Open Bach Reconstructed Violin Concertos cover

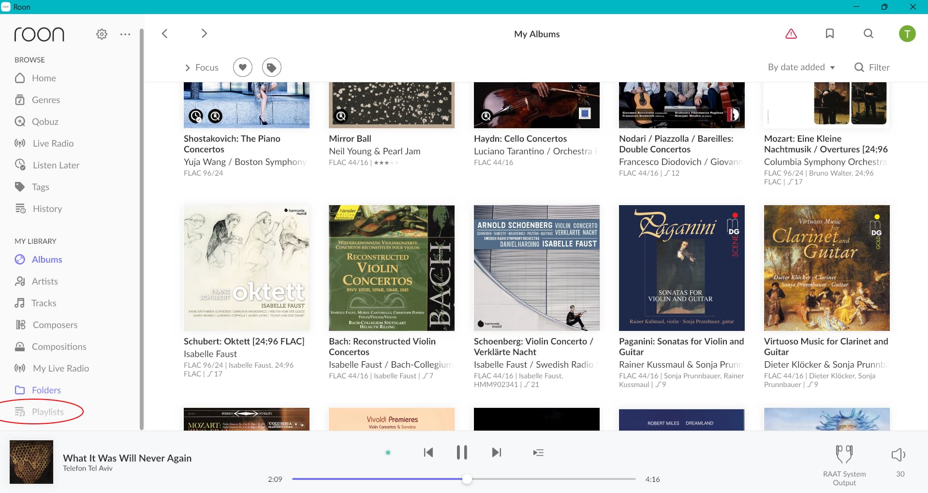tap(392, 268)
